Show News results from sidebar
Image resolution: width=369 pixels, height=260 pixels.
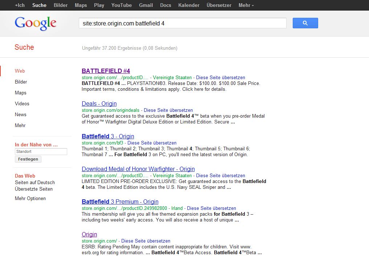(21, 114)
